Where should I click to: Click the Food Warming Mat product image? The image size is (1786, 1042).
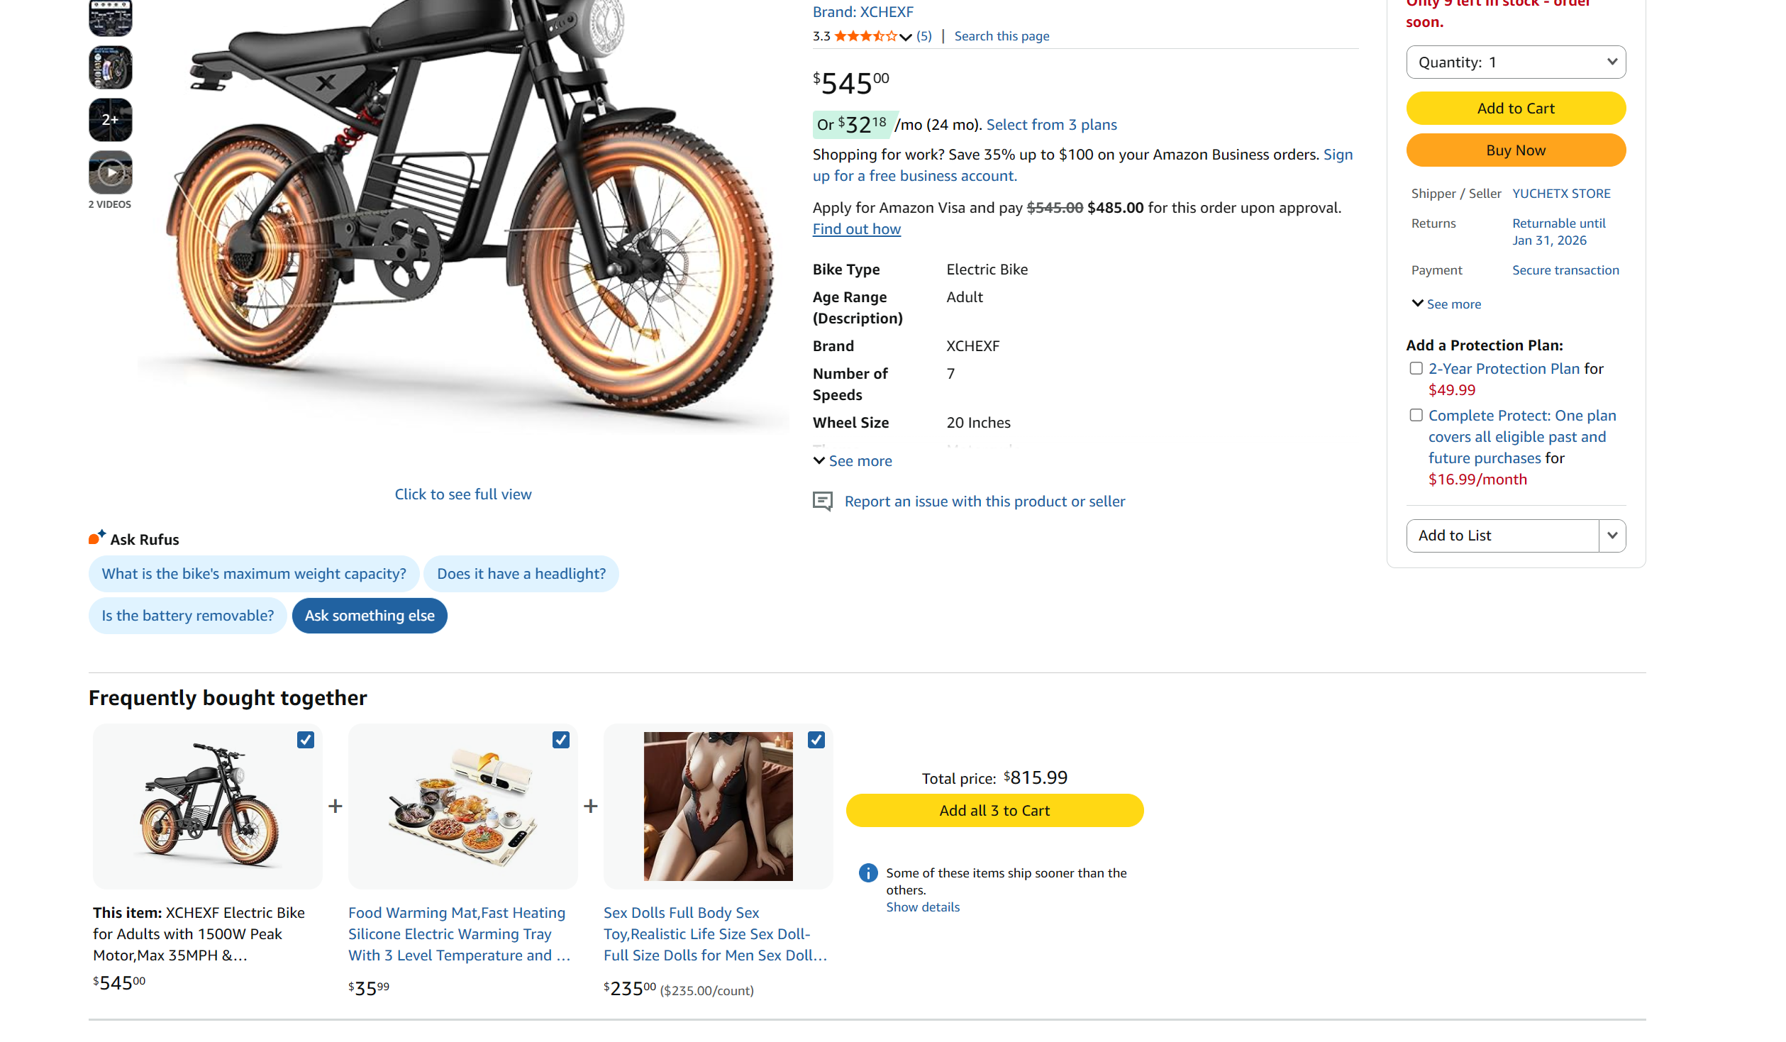[462, 806]
